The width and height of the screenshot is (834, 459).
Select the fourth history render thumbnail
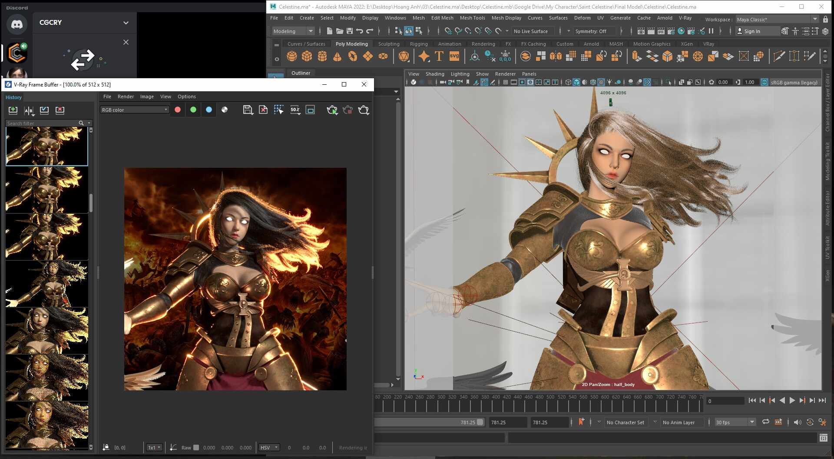coord(47,284)
